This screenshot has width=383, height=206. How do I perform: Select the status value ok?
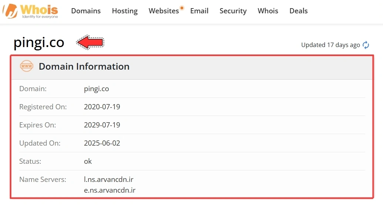coord(88,161)
